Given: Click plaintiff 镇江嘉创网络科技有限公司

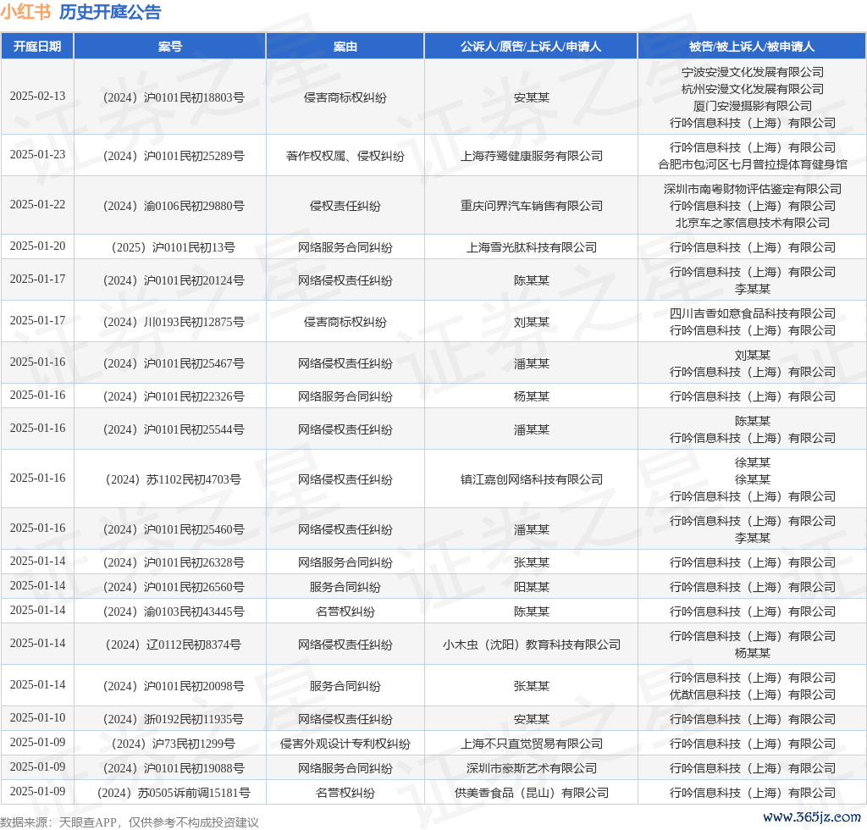Looking at the screenshot, I should (532, 479).
